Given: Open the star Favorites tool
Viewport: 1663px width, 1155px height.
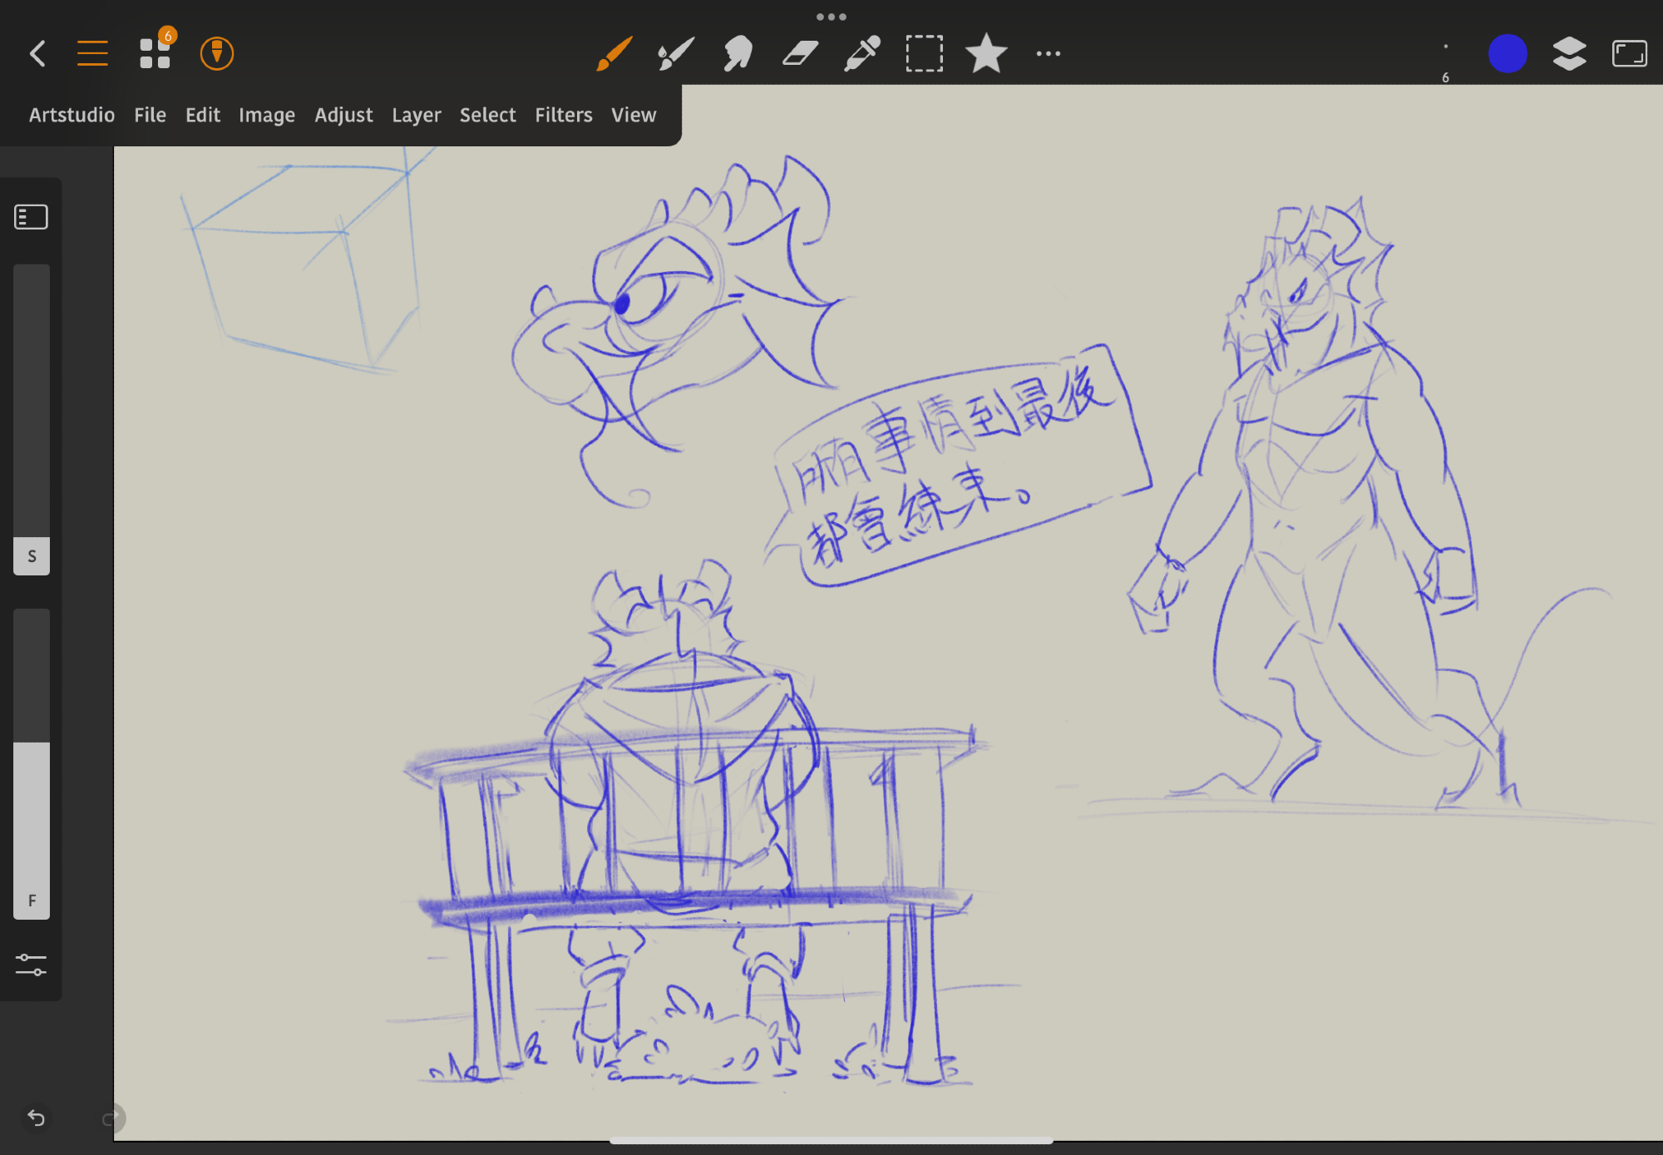Looking at the screenshot, I should click(x=986, y=54).
